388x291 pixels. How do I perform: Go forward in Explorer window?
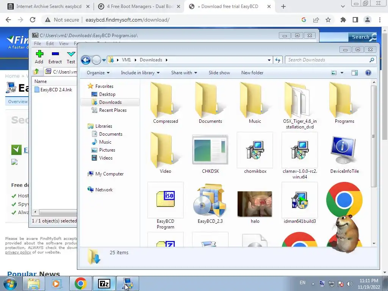pyautogui.click(x=96, y=60)
